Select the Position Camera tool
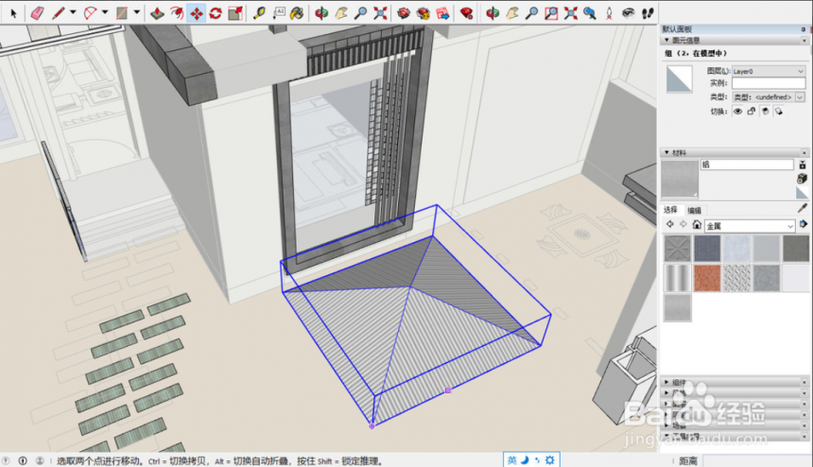The height and width of the screenshot is (467, 813). [x=609, y=13]
